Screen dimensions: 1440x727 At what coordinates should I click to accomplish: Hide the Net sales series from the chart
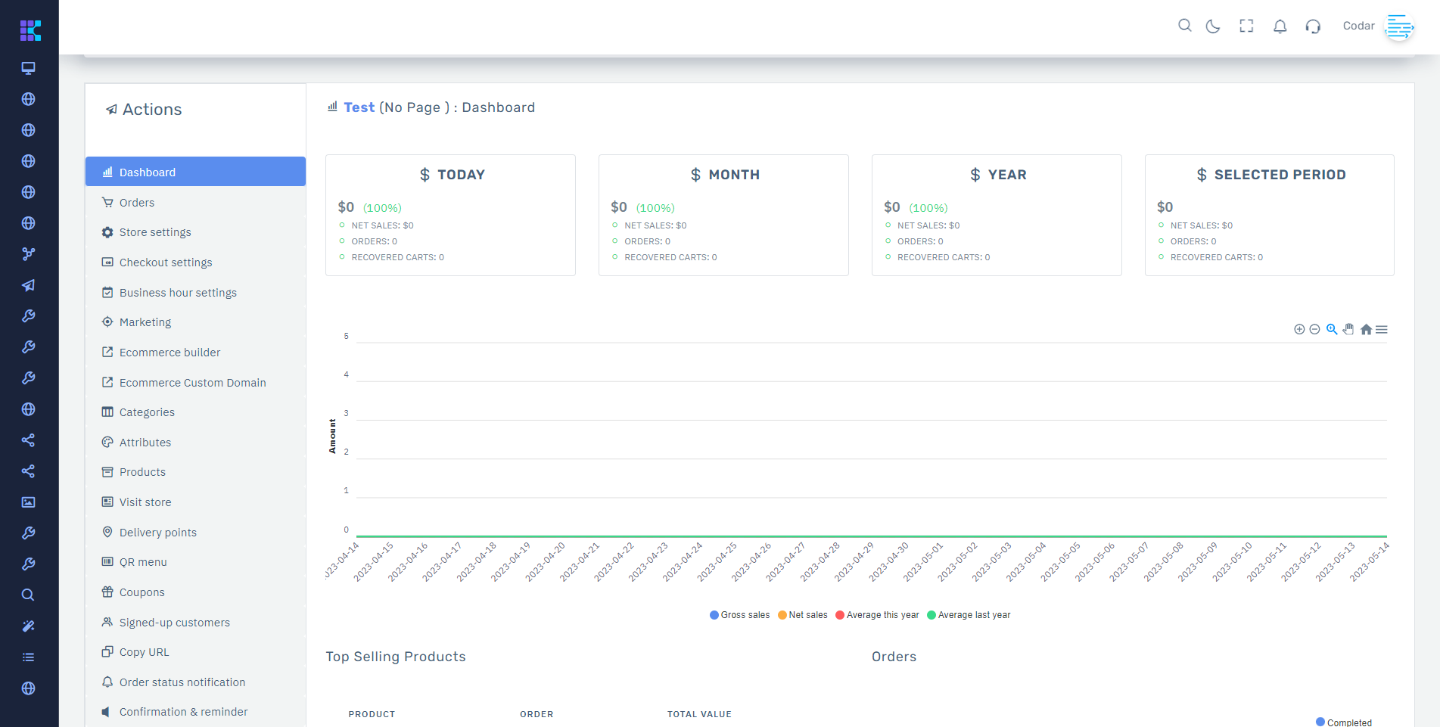[x=802, y=614]
